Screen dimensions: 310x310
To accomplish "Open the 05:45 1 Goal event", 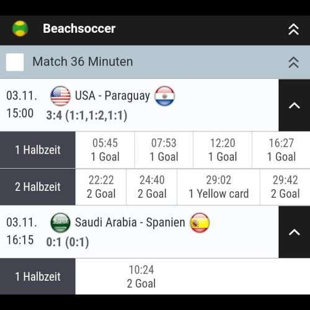I will [105, 150].
